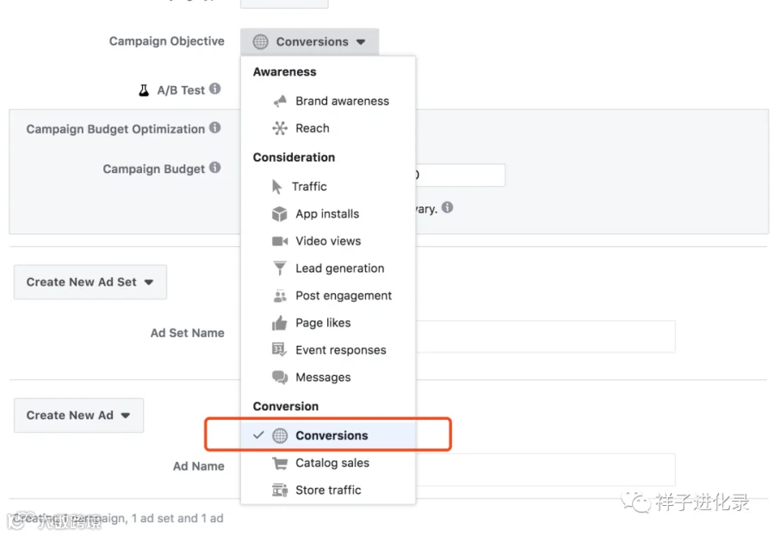Click the Campaign Budget Optimization info icon
Screen dimensions: 775x536
214,128
